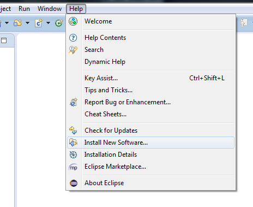
Task: Click the Install New Software icon
Action: 73,143
